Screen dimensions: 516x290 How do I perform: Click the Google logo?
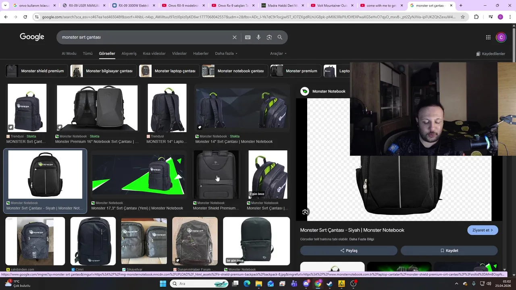point(32,37)
